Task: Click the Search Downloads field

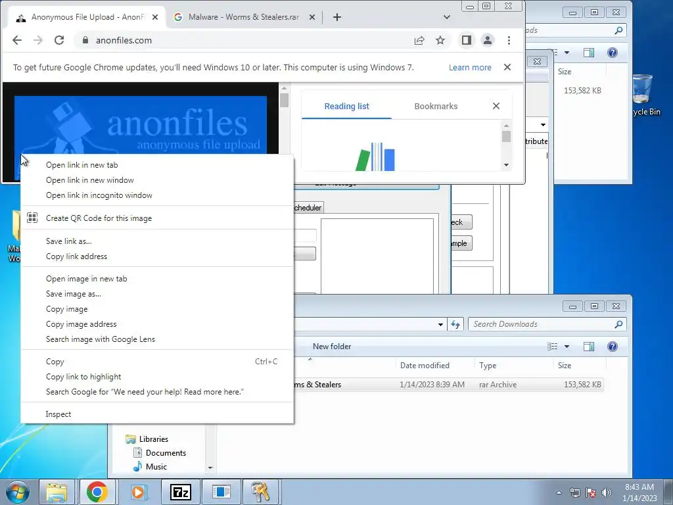Action: tap(547, 324)
